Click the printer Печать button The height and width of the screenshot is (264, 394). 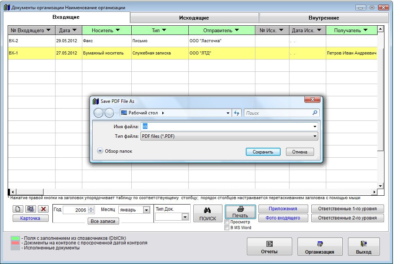pyautogui.click(x=240, y=211)
